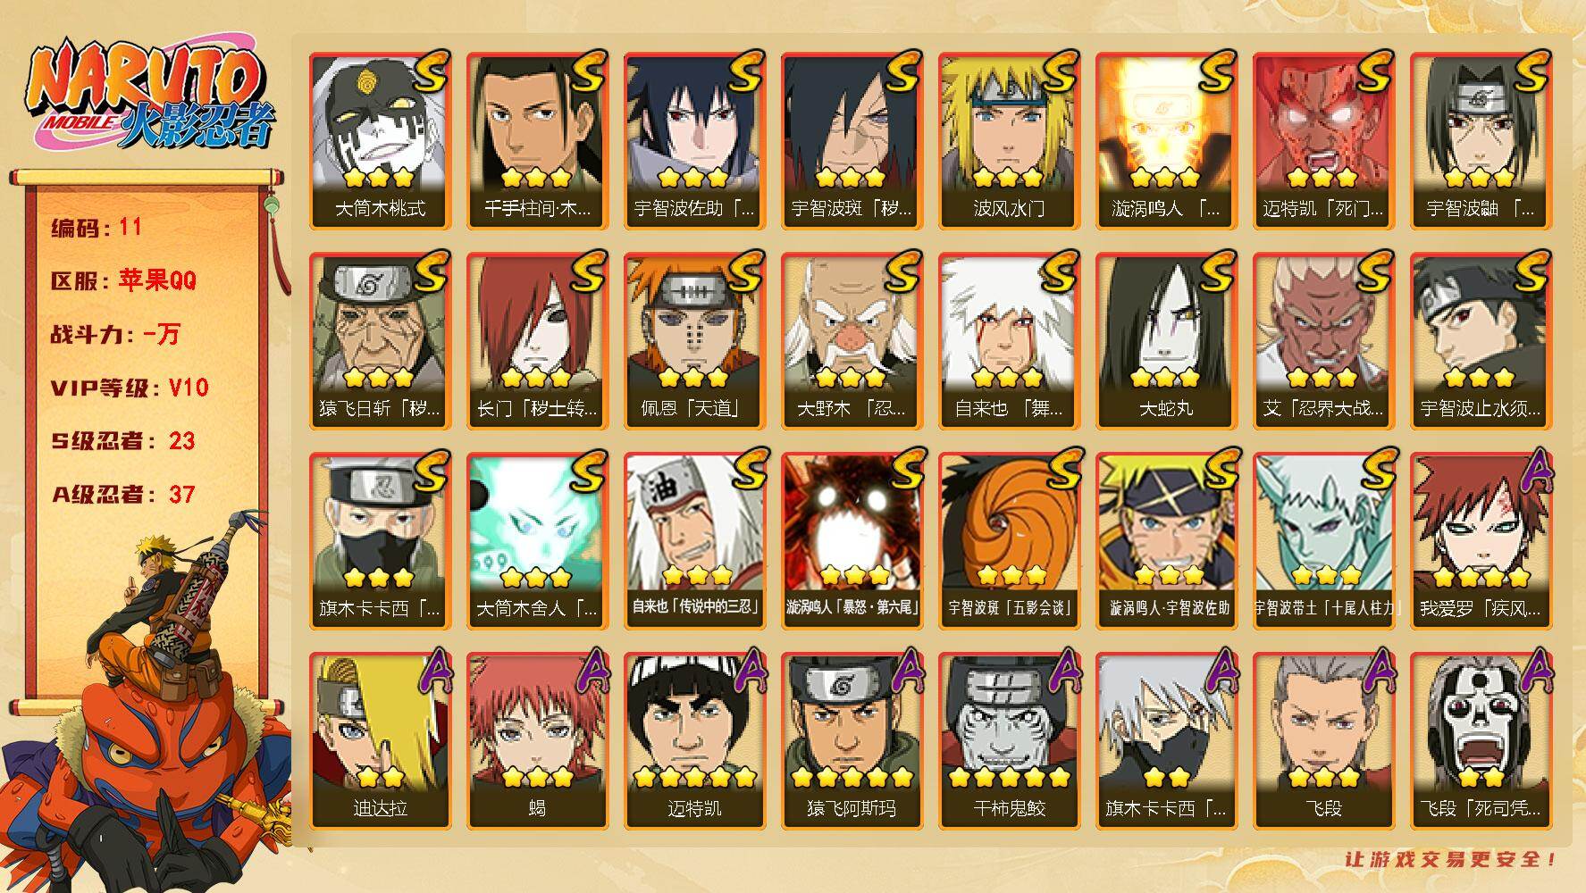Select the 自来也「传说中的三忍」 card
The height and width of the screenshot is (893, 1586).
pyautogui.click(x=695, y=541)
